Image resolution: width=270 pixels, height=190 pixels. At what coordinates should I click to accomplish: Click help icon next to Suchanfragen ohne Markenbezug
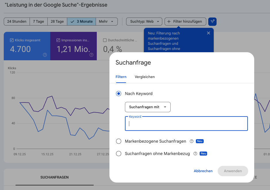pyautogui.click(x=195, y=154)
